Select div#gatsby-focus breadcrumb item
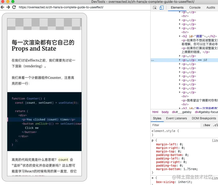 206,112
